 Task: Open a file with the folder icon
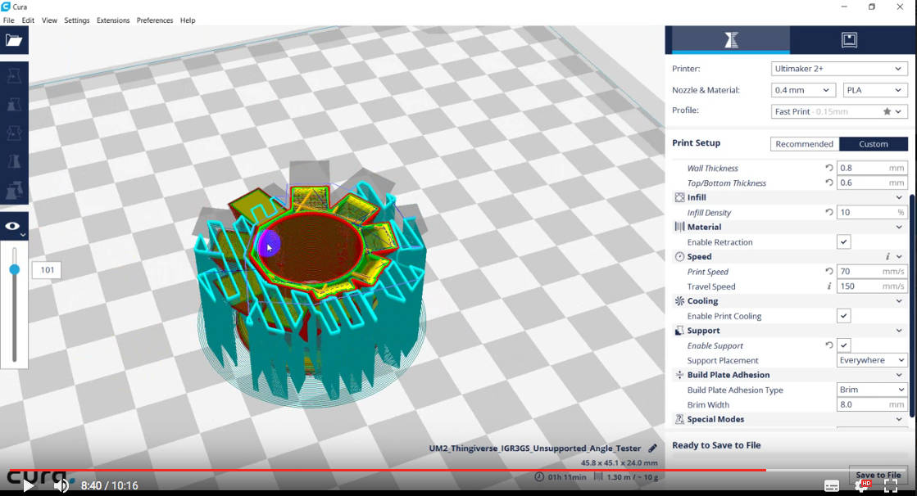point(14,40)
